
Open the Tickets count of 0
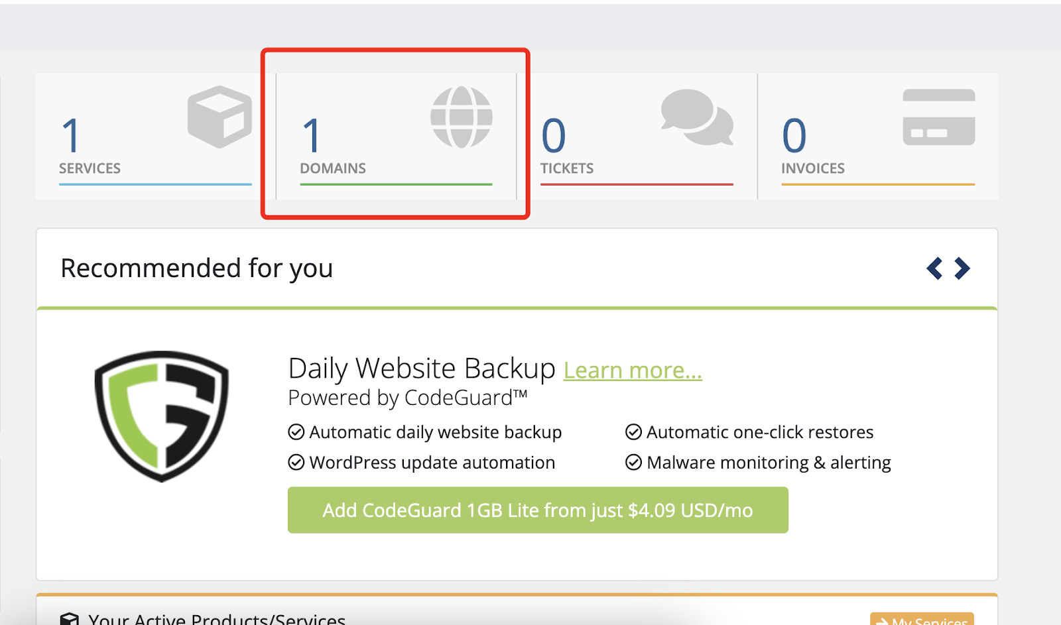point(554,136)
